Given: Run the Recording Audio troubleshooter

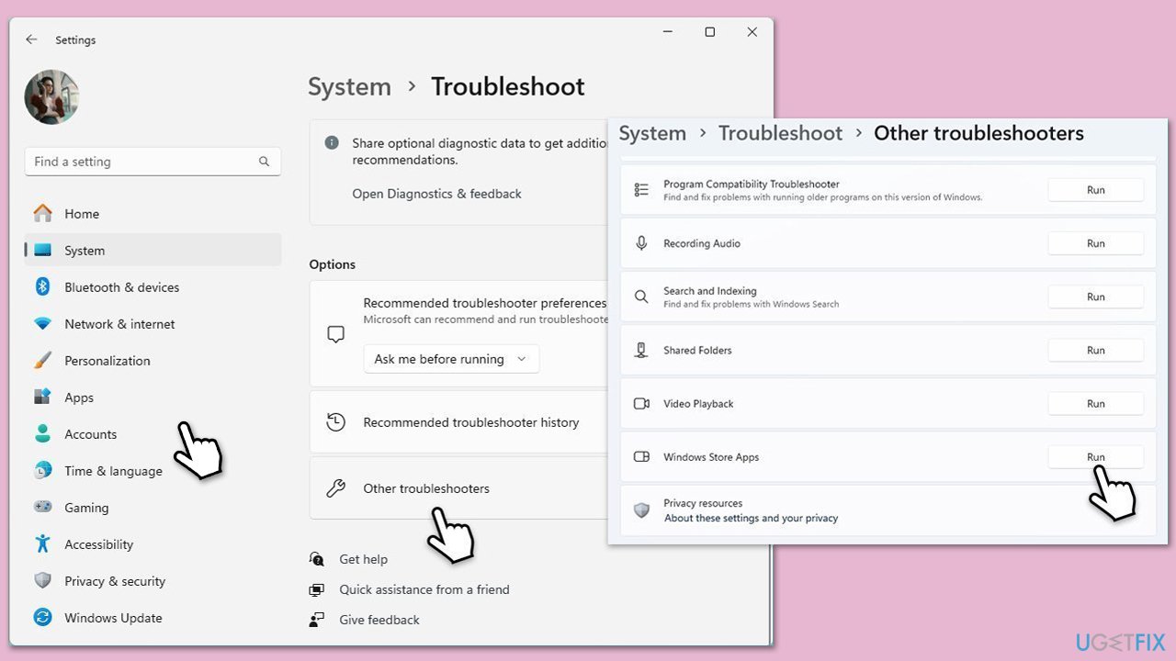Looking at the screenshot, I should (x=1096, y=243).
